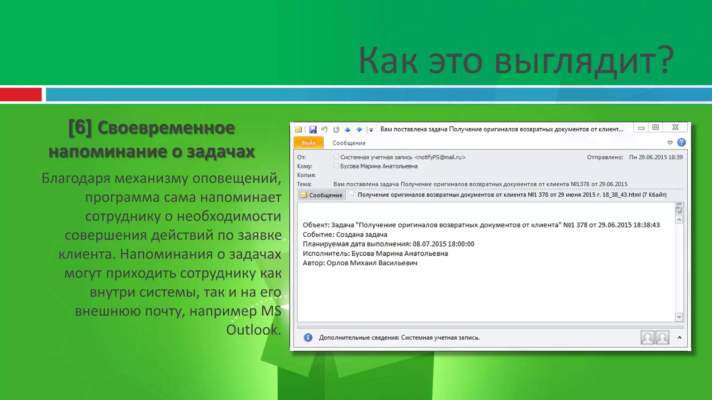
Task: Undo using the curved arrow icon
Action: [324, 130]
